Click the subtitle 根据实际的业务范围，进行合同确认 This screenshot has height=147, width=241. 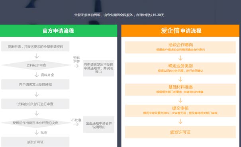pos(180,71)
